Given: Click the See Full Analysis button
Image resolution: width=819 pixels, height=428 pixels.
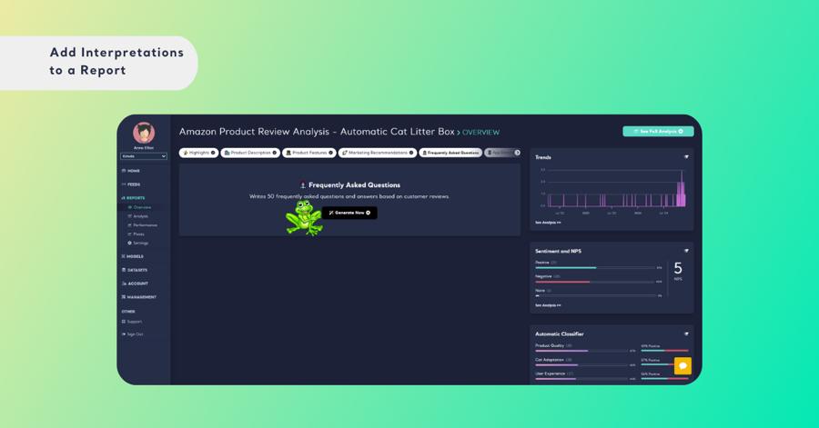Looking at the screenshot, I should point(658,132).
